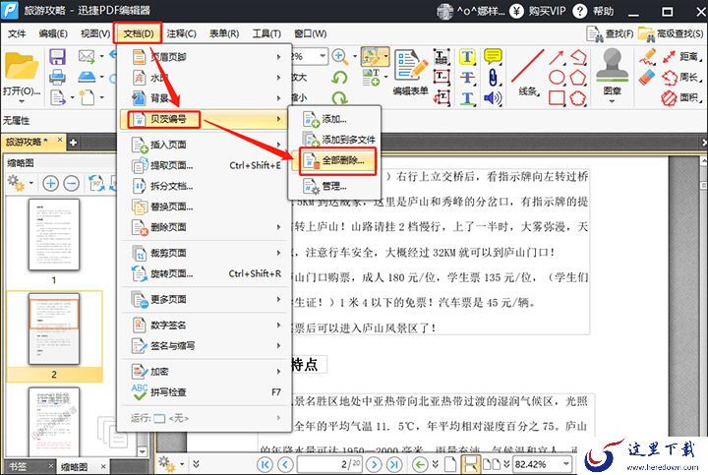Click the page number input field
The width and height of the screenshot is (708, 475).
329,464
